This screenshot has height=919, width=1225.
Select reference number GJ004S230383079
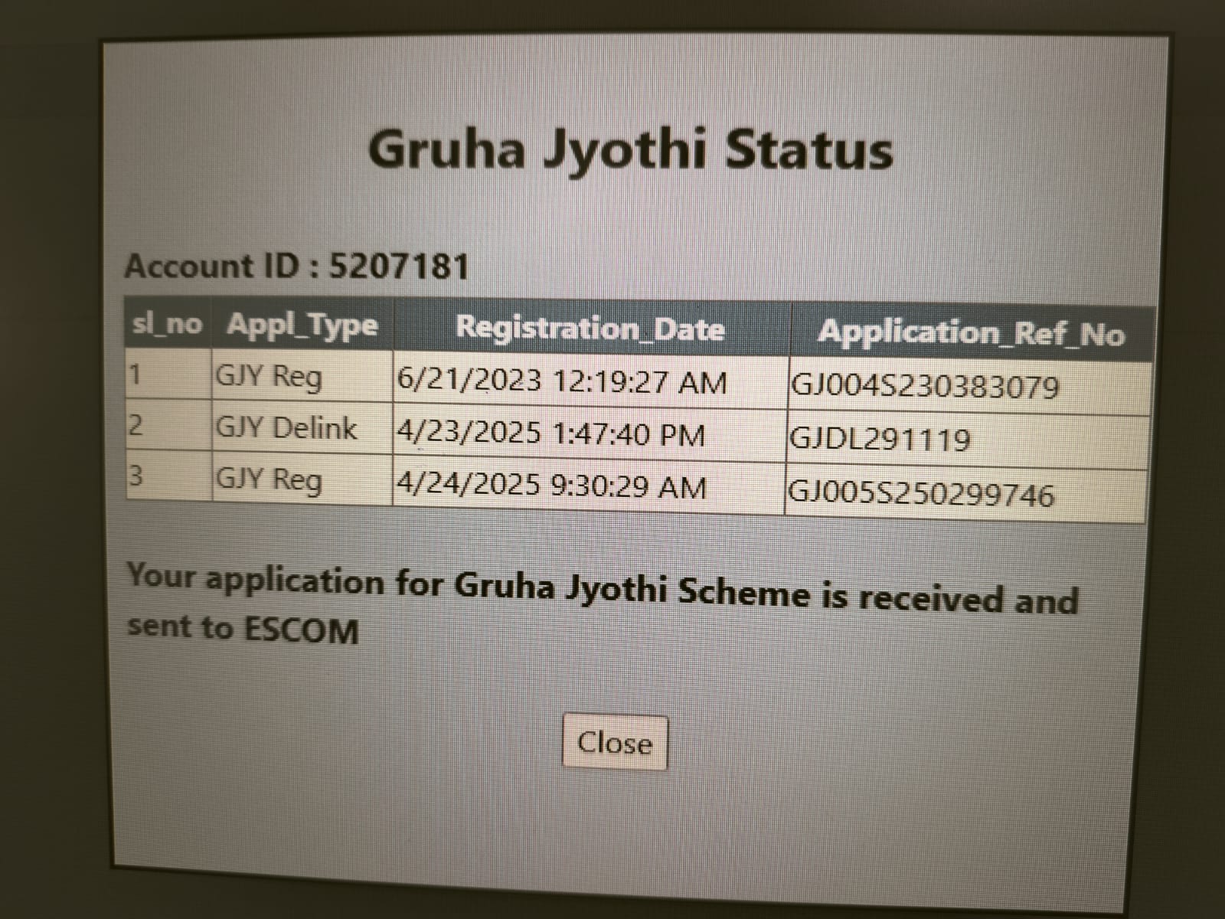(925, 386)
